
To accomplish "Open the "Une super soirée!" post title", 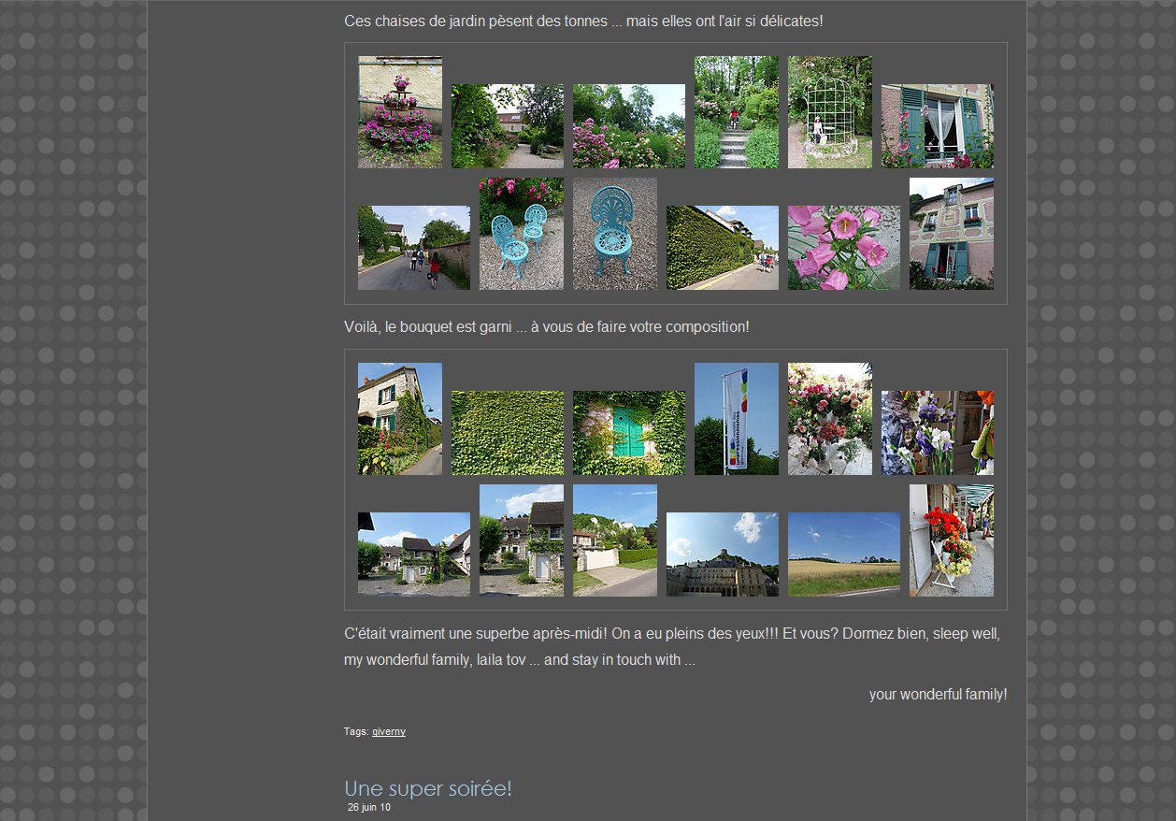I will coord(427,788).
